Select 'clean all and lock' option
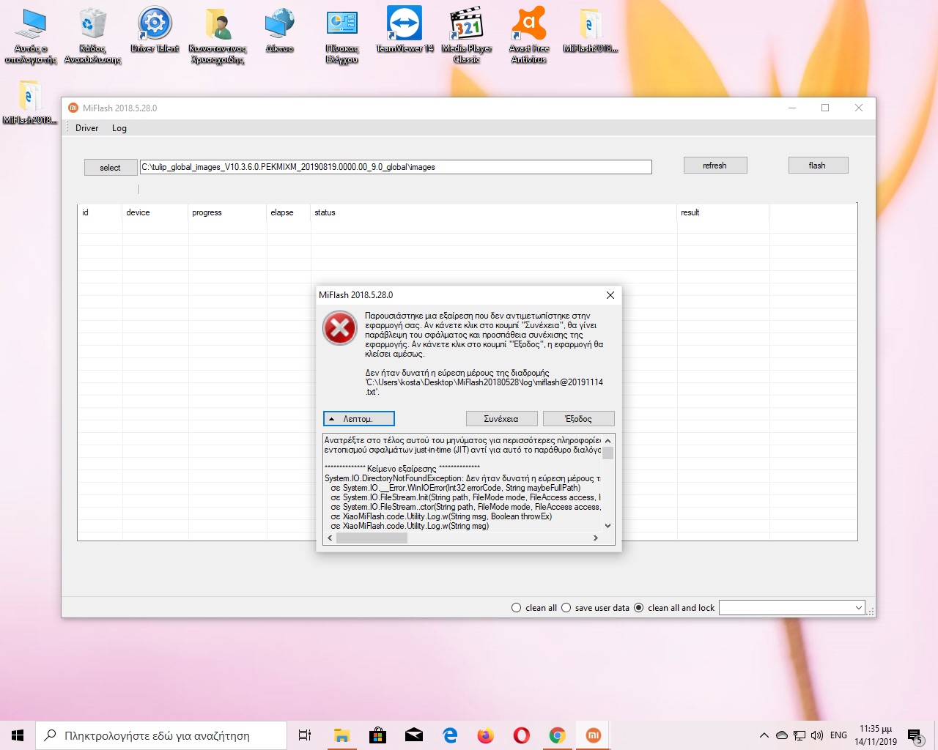The width and height of the screenshot is (938, 750). 639,608
